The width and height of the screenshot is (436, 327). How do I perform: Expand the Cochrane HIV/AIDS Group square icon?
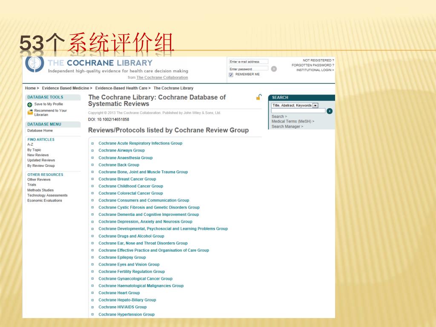[x=92, y=307]
